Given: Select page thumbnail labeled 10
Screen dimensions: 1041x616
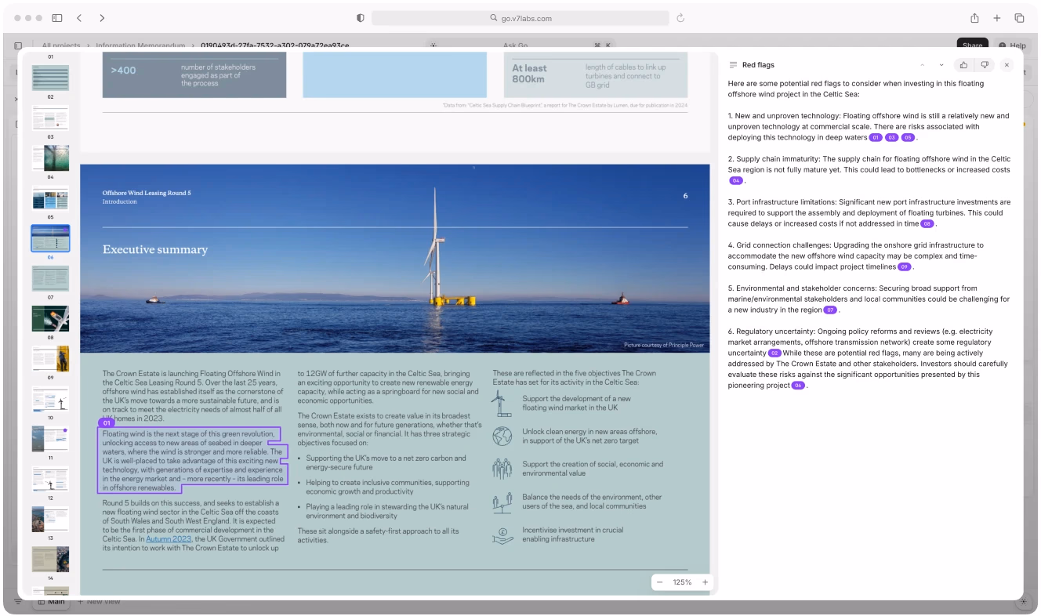Looking at the screenshot, I should tap(50, 399).
